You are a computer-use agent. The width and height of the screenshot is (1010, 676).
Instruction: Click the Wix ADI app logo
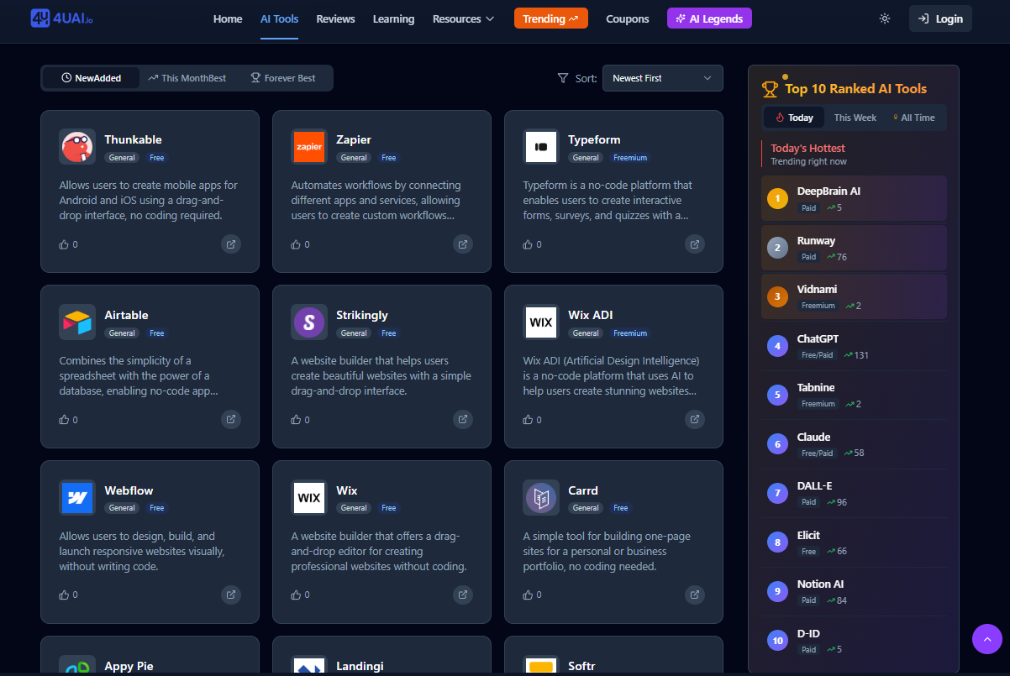(x=541, y=322)
